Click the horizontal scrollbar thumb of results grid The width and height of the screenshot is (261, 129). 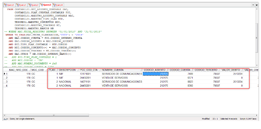point(54,115)
